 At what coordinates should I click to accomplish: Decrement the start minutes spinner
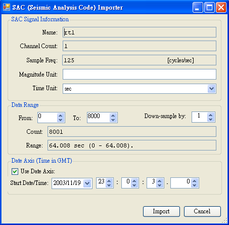click(134, 185)
